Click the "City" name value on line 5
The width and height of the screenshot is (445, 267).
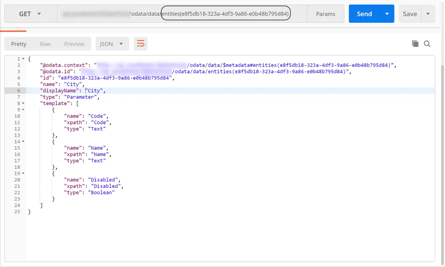point(73,84)
